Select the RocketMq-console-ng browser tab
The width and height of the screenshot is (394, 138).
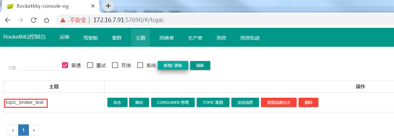point(51,6)
